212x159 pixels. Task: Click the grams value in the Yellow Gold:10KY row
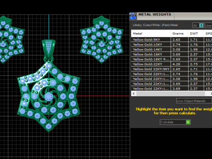tap(179, 45)
